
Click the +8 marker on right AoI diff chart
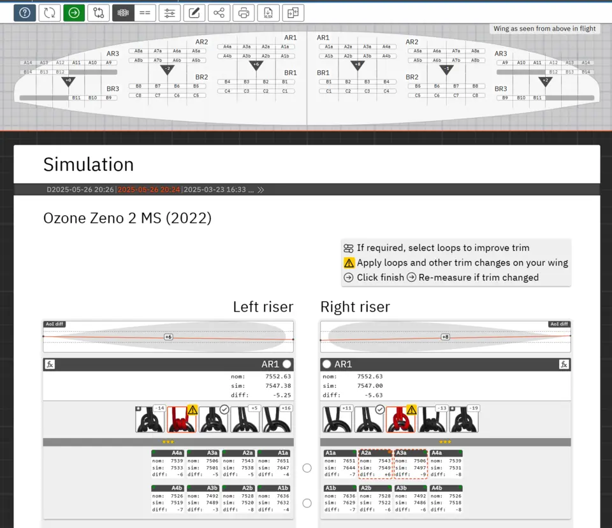point(446,337)
